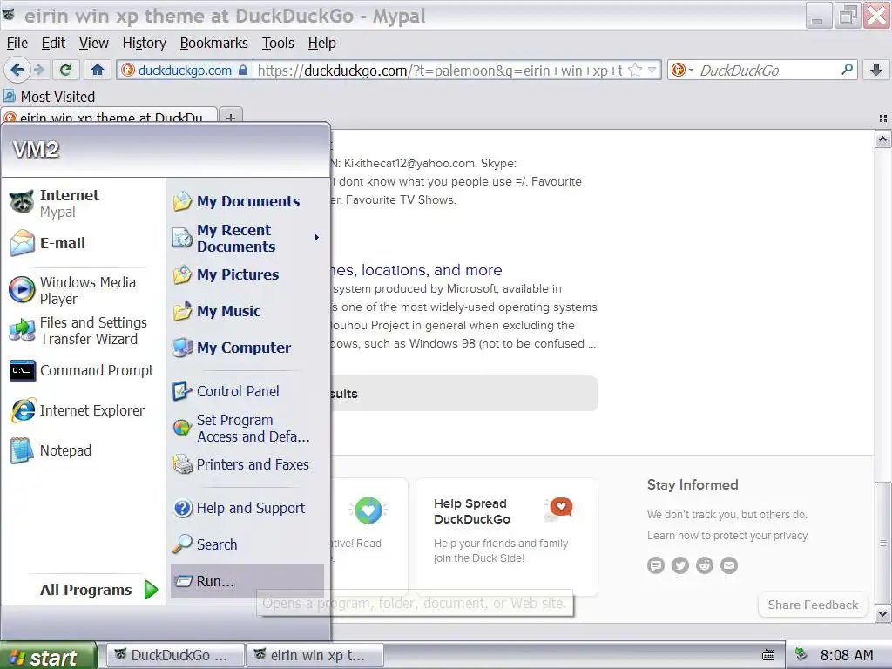This screenshot has width=892, height=669.
Task: Launch Command Prompt
Action: [83, 370]
